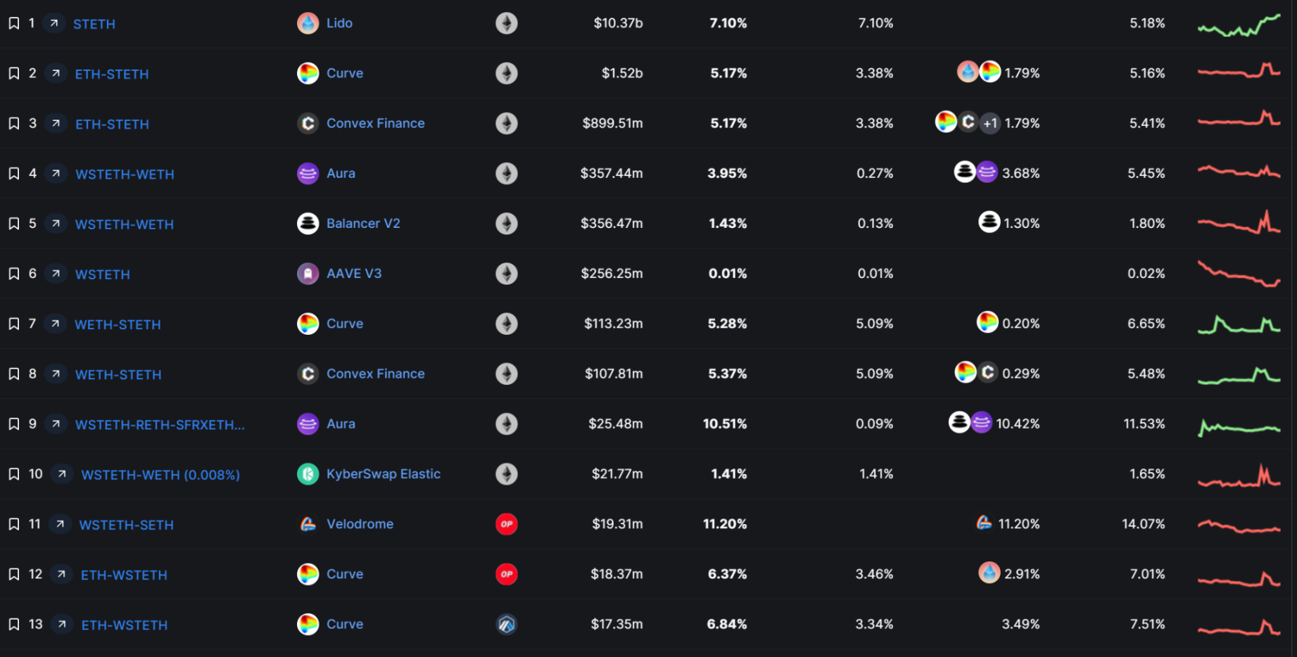The width and height of the screenshot is (1297, 657).
Task: Open the Convex Finance link in row 3
Action: point(375,123)
